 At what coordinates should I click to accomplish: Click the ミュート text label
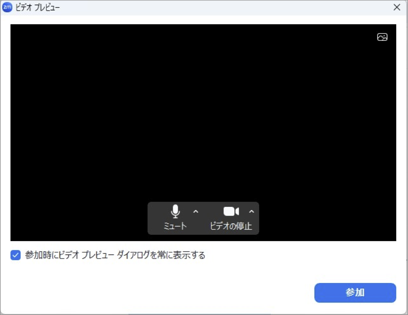pos(175,226)
